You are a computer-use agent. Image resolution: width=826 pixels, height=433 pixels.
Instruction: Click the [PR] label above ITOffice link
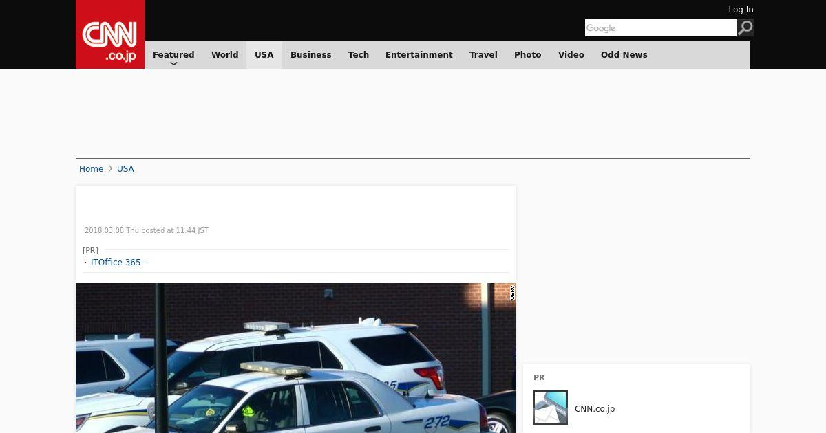pyautogui.click(x=90, y=250)
